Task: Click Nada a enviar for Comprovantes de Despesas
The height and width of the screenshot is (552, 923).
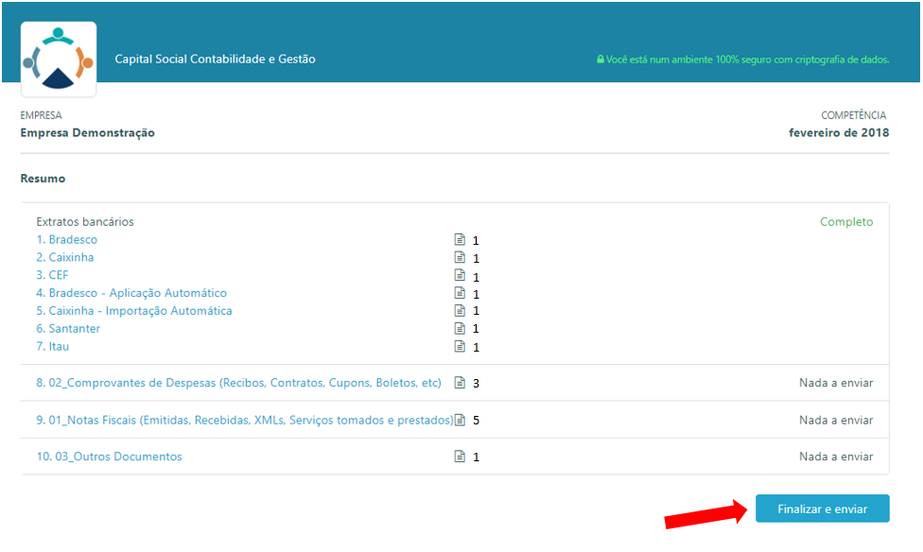Action: [x=836, y=383]
